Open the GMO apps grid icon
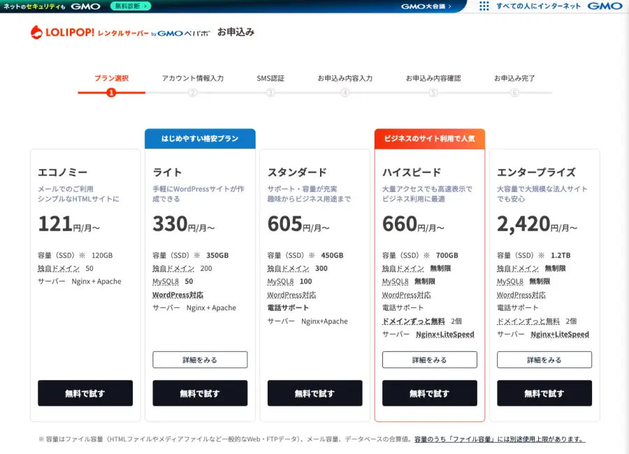The image size is (629, 454). tap(484, 6)
